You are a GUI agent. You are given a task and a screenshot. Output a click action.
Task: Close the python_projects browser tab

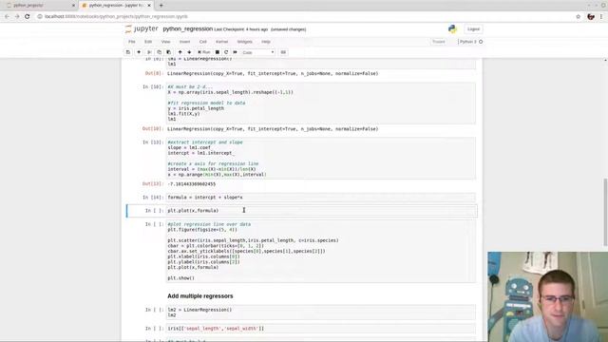(73, 6)
